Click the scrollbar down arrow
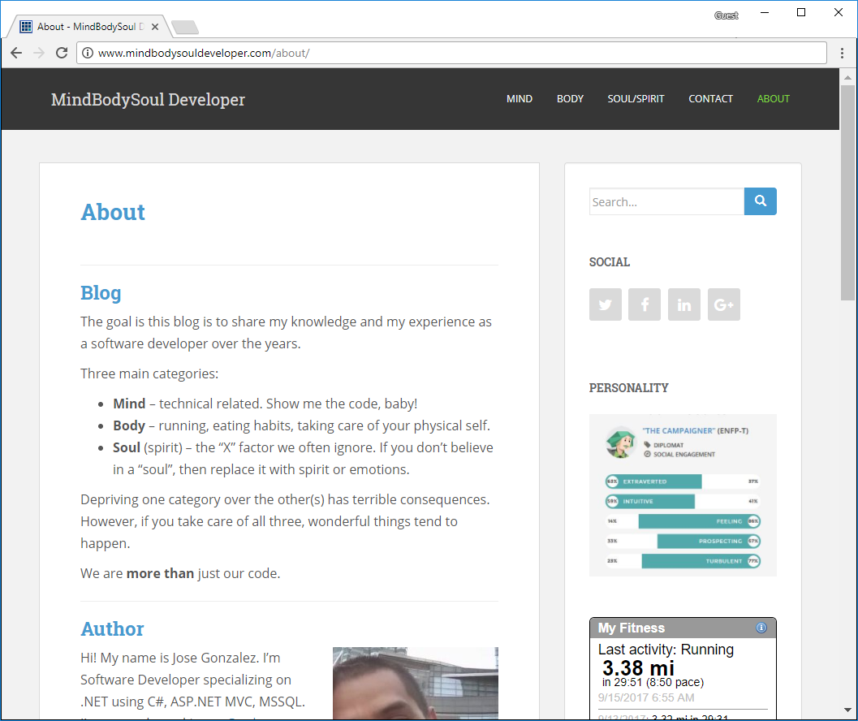 [x=847, y=710]
